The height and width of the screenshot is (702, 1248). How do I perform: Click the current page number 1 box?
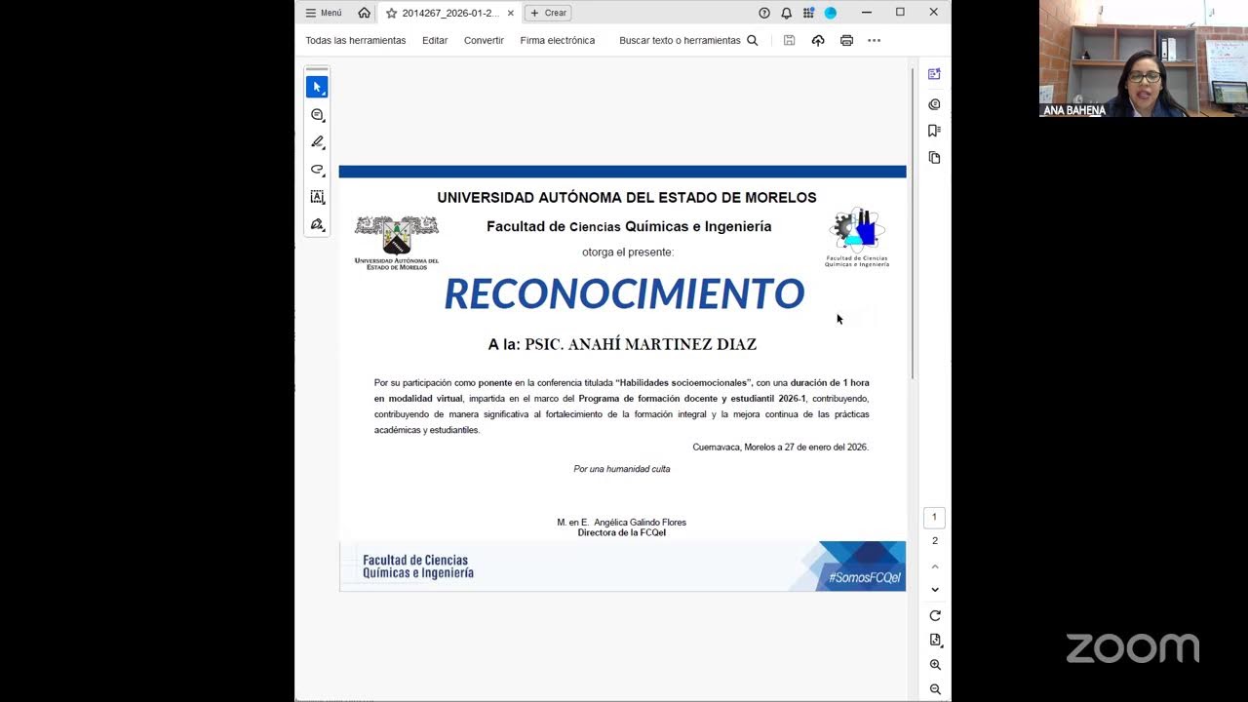[x=934, y=517]
